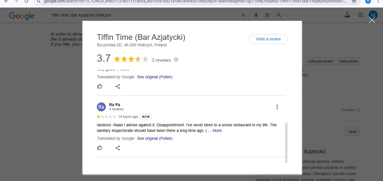Open reviewer profile Ra Pa
The width and height of the screenshot is (383, 181).
click(x=115, y=105)
